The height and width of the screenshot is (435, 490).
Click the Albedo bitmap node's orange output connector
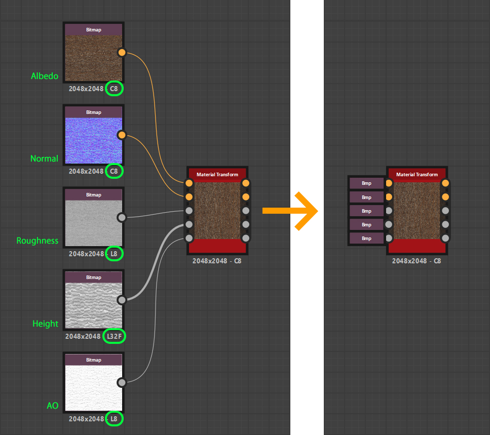tap(122, 52)
